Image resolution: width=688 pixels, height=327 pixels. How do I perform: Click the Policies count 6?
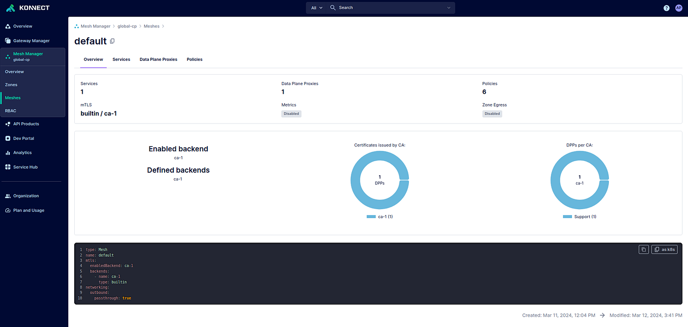click(485, 92)
